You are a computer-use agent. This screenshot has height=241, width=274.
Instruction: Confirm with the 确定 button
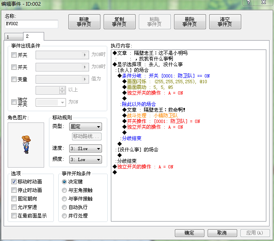click(189, 233)
